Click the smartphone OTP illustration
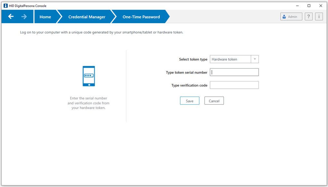Screen dimensions: 328x187 [89, 76]
